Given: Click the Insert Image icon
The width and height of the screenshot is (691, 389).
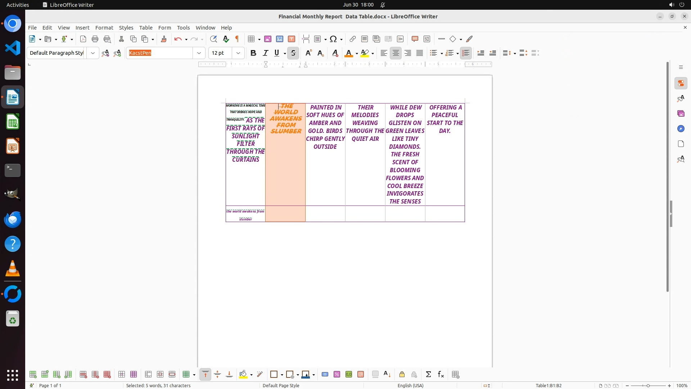Looking at the screenshot, I should (268, 39).
